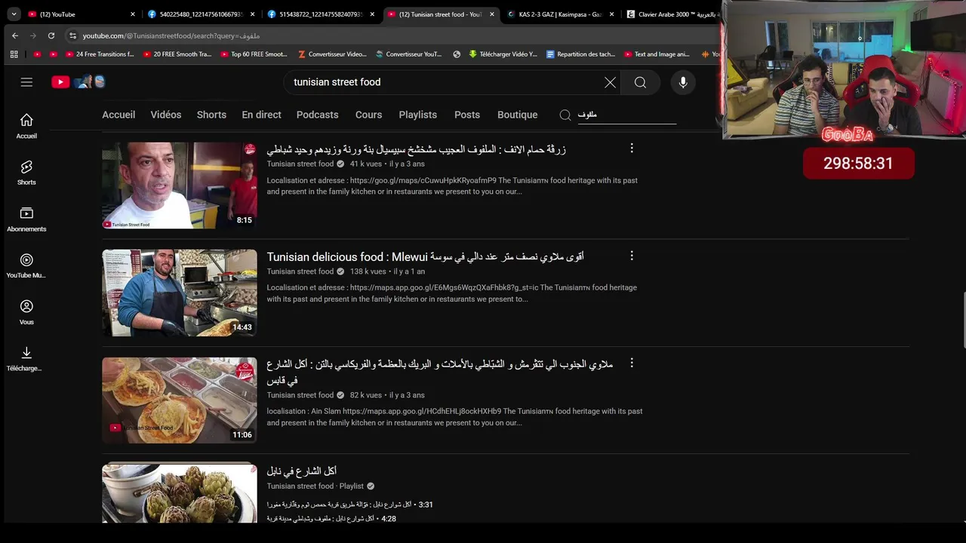Viewport: 966px width, 543px height.
Task: Open Abonnements in the left sidebar
Action: point(26,219)
